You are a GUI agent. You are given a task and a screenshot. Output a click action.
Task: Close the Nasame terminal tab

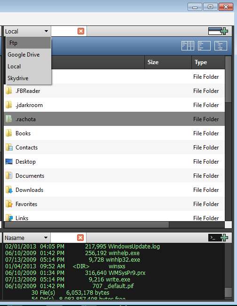80,238
